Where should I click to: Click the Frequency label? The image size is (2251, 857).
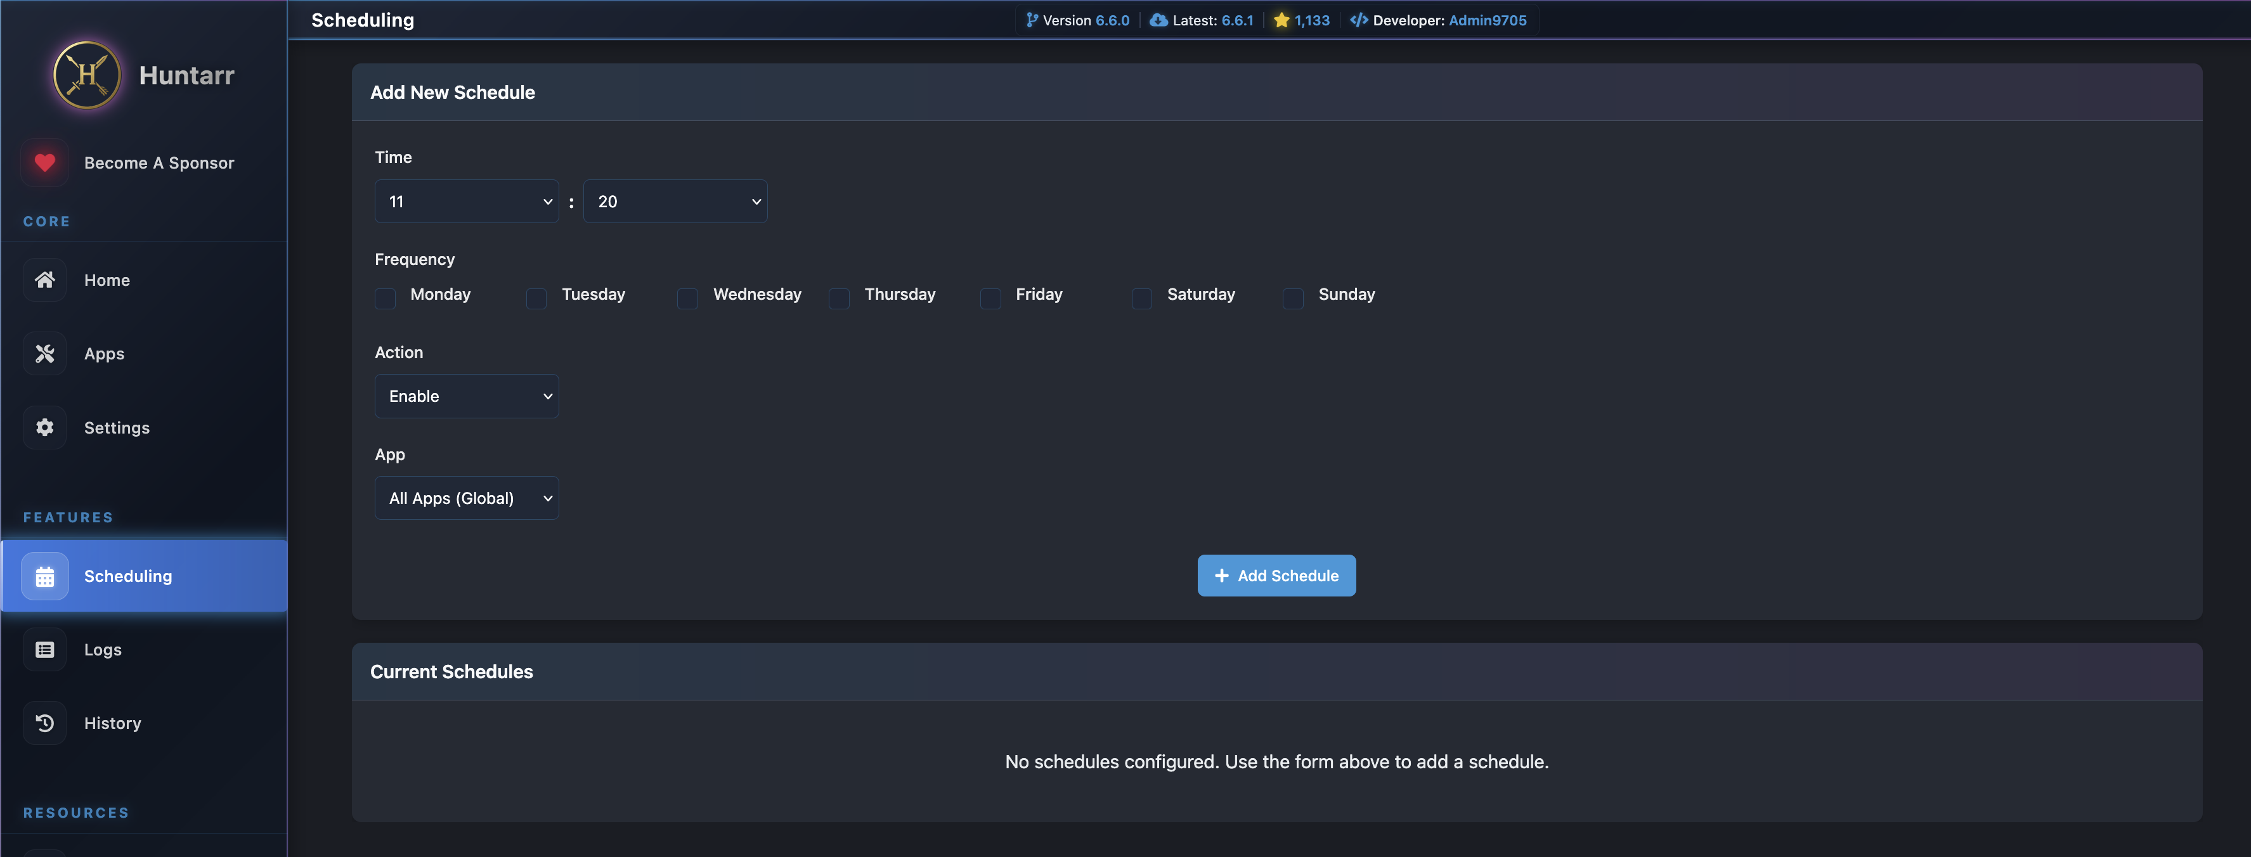(x=414, y=259)
